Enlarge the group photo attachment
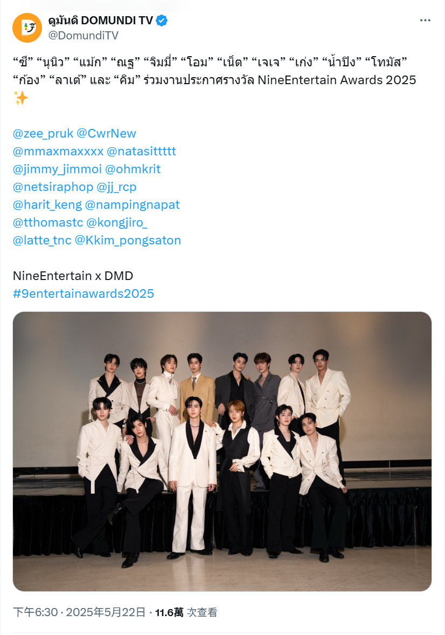The height and width of the screenshot is (635, 445). pyautogui.click(x=222, y=451)
